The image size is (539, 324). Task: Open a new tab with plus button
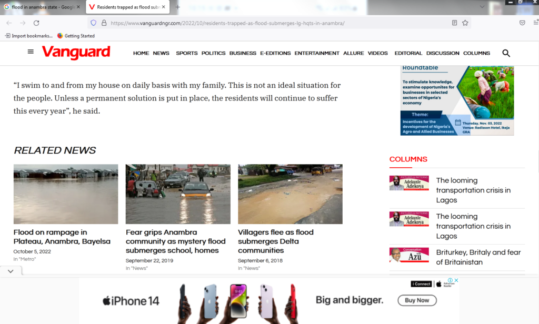click(x=178, y=7)
